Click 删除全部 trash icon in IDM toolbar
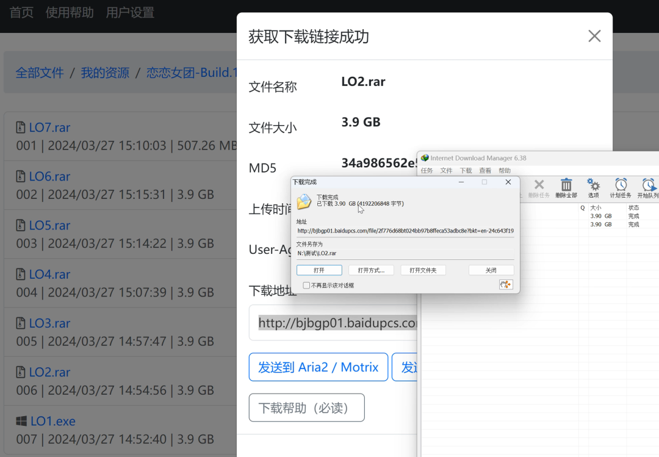Viewport: 659px width, 457px height. (566, 188)
